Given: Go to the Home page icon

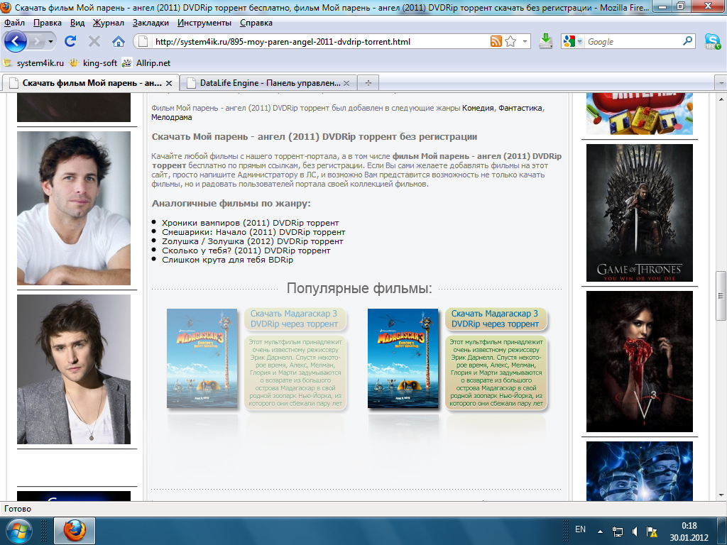Looking at the screenshot, I should click(119, 42).
